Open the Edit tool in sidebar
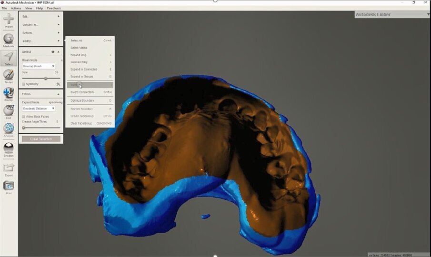 pos(9,112)
